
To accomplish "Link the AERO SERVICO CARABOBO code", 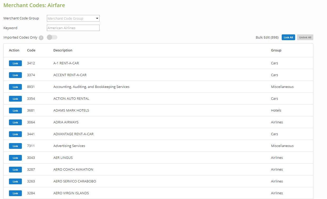I will point(15,181).
